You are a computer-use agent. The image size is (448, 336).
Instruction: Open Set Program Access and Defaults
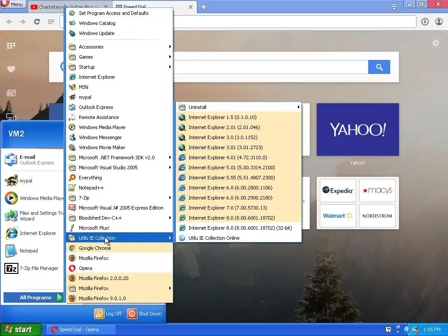click(x=119, y=13)
